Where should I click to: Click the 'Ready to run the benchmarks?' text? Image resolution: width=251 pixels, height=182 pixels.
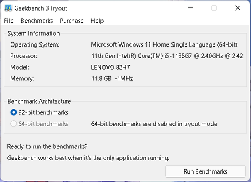pos(47,146)
